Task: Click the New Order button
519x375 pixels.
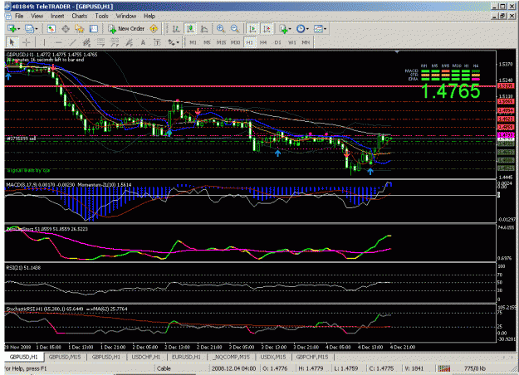Action: pyautogui.click(x=127, y=29)
